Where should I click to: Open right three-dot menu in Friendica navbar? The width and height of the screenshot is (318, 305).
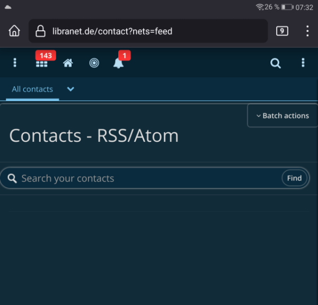[x=303, y=62]
